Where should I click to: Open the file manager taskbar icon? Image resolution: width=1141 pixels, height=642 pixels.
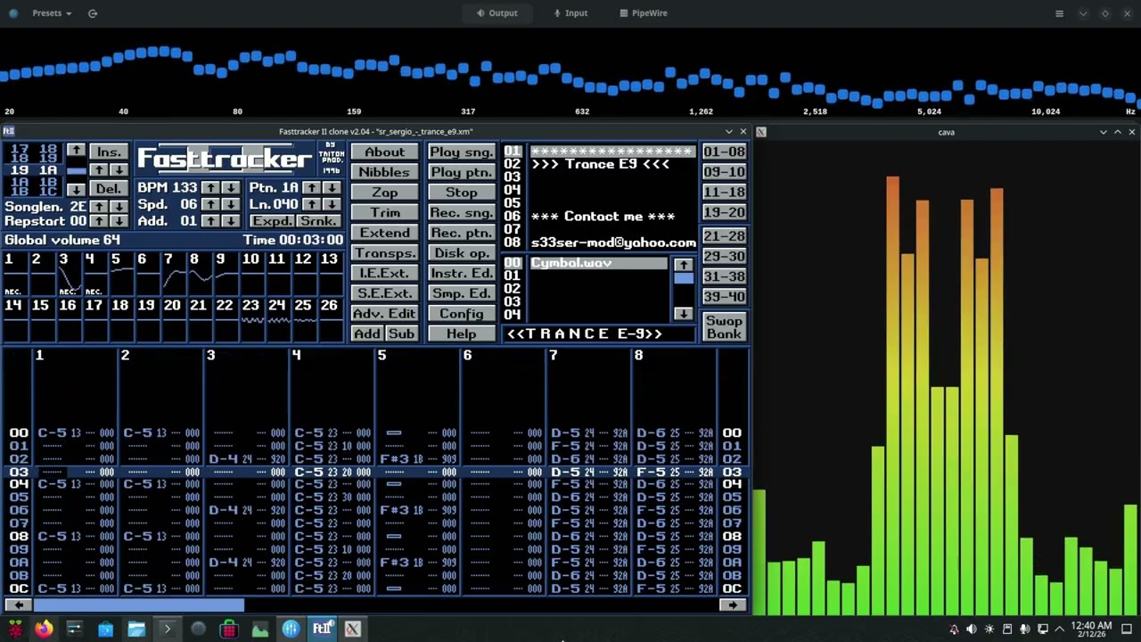(135, 629)
